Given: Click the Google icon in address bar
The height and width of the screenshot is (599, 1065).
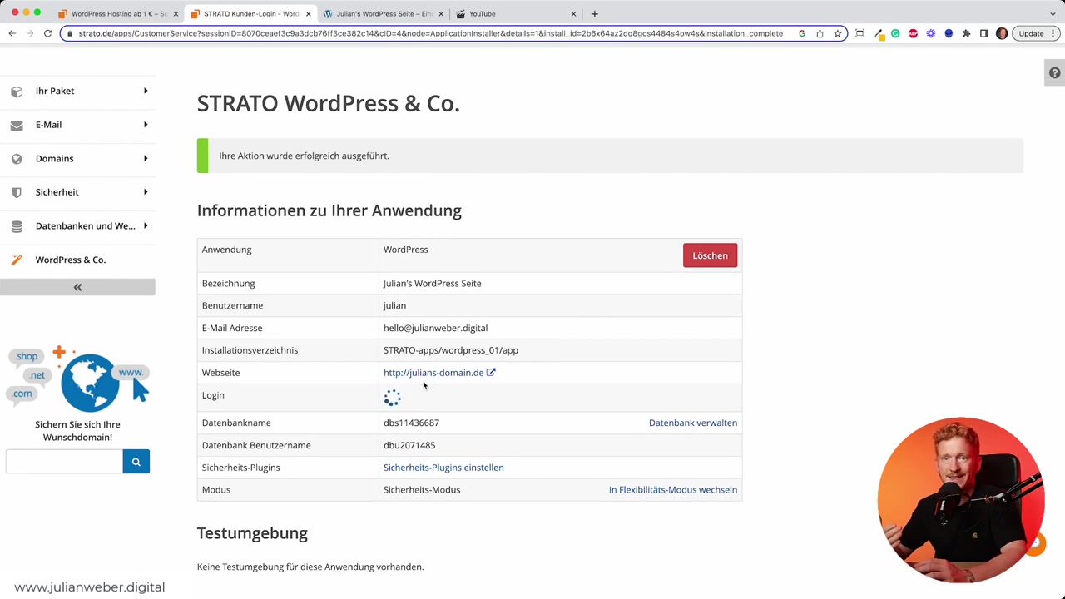Looking at the screenshot, I should point(802,33).
